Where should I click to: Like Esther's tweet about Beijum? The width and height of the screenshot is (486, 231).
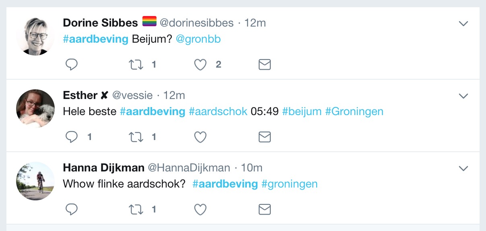200,137
